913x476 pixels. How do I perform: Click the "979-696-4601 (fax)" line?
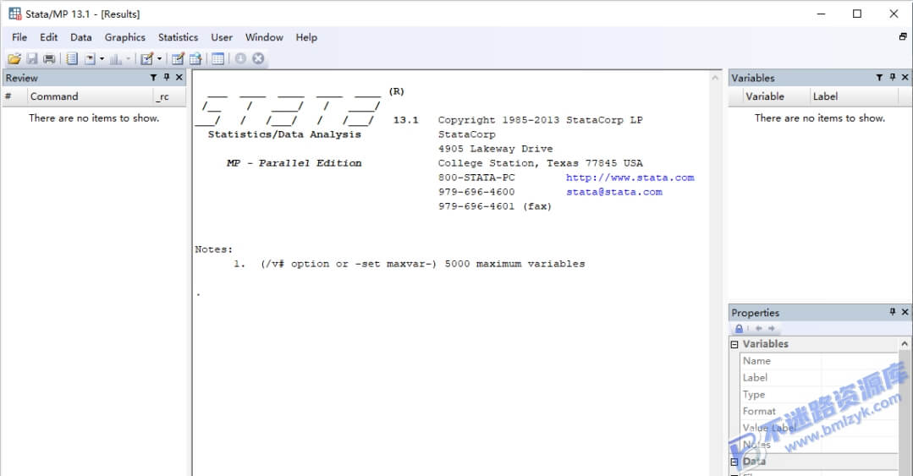pyautogui.click(x=495, y=206)
